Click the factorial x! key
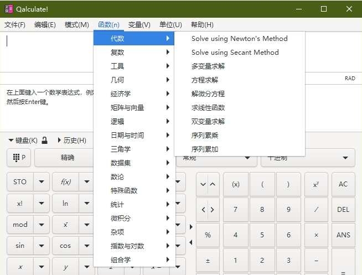Image resolution: width=362 pixels, height=275 pixels. [20, 203]
